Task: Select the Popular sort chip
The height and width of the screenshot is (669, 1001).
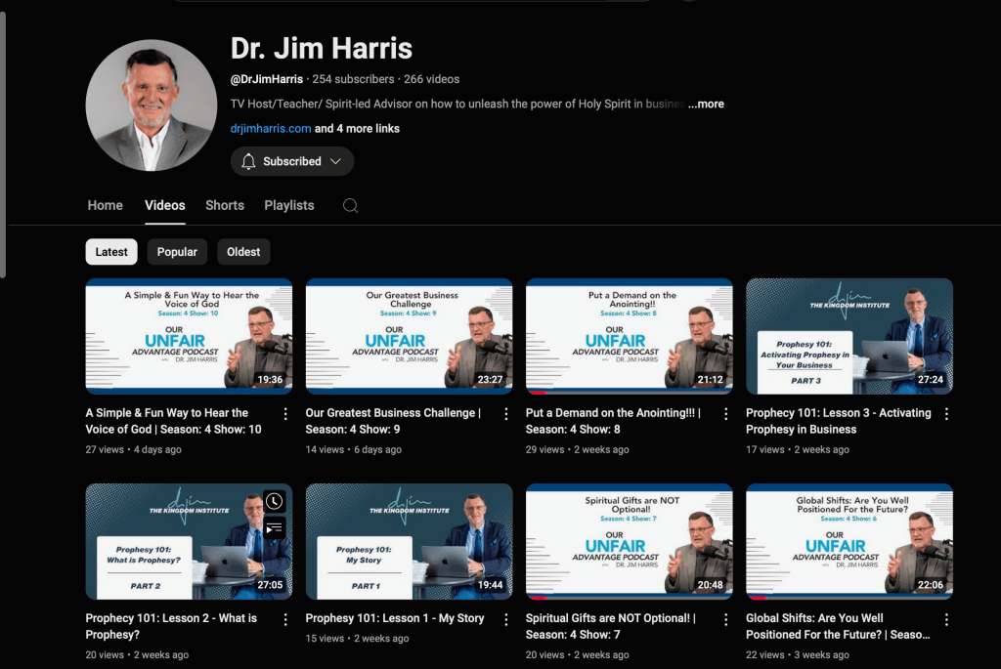Action: coord(177,252)
